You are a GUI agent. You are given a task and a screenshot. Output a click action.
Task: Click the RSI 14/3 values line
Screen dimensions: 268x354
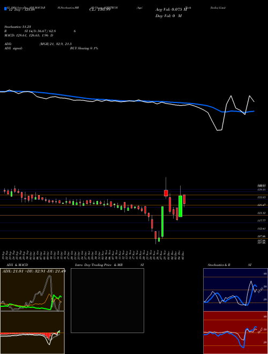[x=40, y=31]
